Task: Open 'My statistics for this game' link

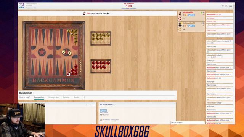Action: [110, 120]
